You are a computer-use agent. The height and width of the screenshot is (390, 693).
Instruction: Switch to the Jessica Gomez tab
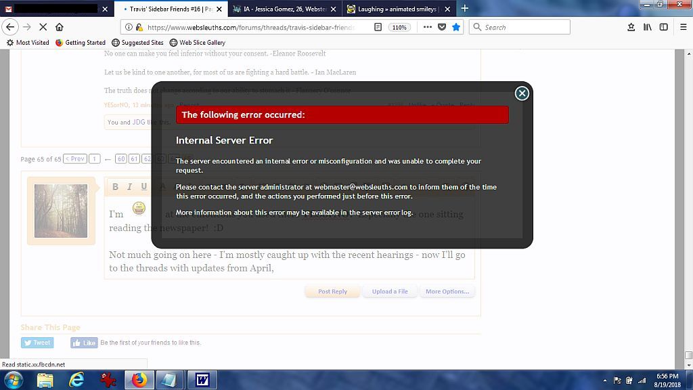pyautogui.click(x=284, y=9)
